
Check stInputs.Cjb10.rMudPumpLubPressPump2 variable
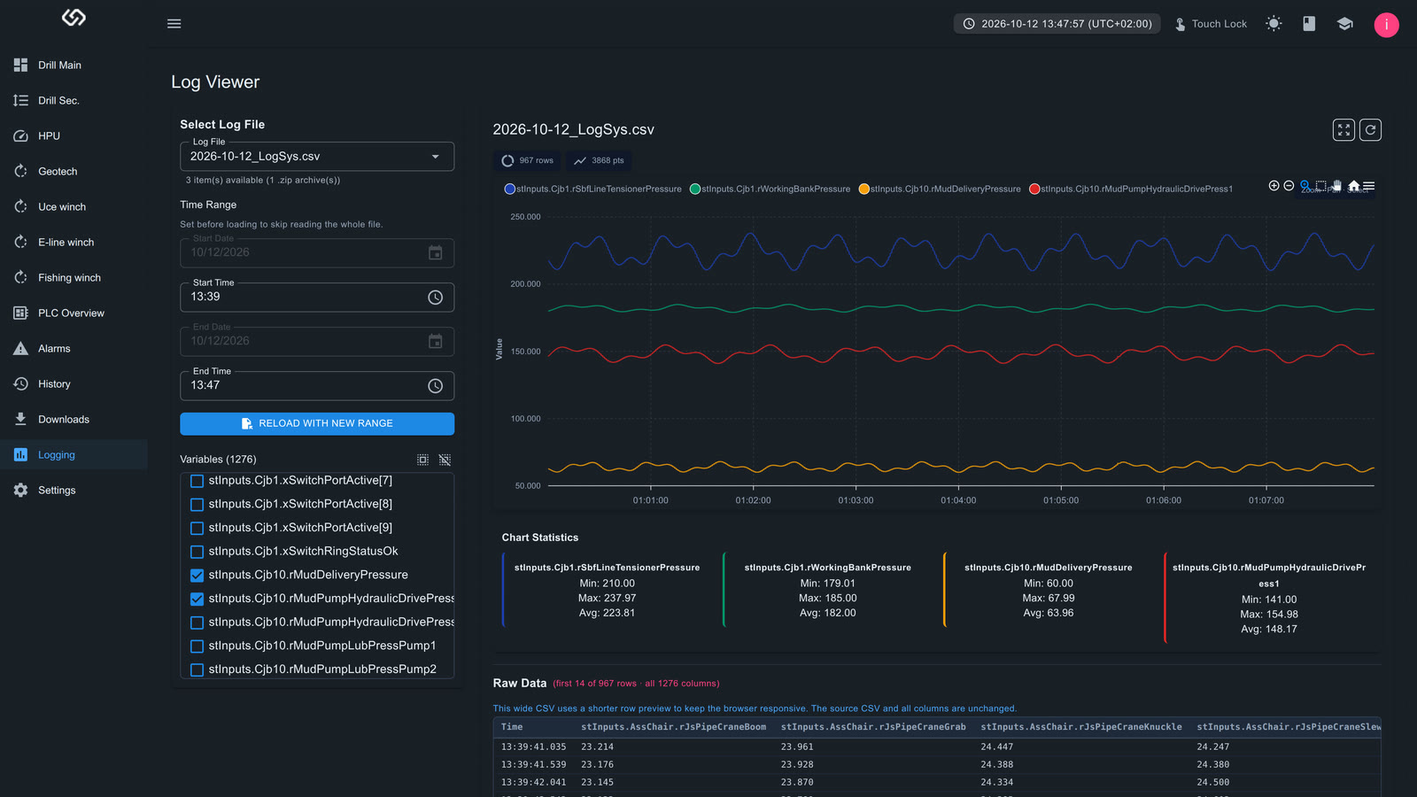click(197, 669)
